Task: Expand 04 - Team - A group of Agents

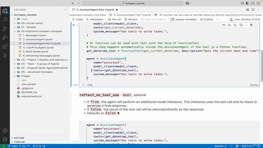Action: pos(40,64)
